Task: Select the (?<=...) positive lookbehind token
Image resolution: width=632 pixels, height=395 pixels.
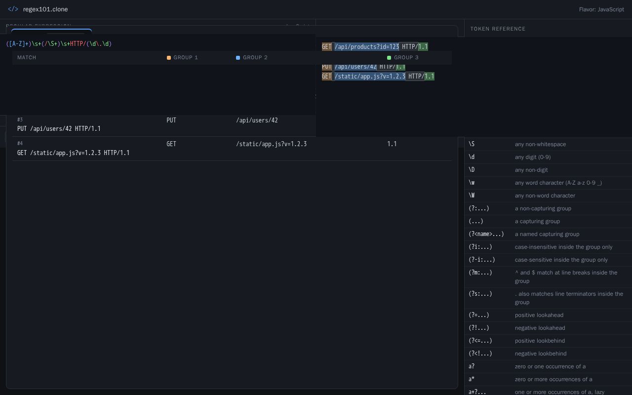Action: [548, 341]
